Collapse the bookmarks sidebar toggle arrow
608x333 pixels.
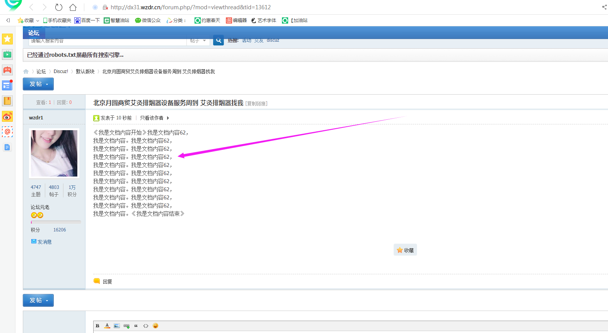point(8,20)
